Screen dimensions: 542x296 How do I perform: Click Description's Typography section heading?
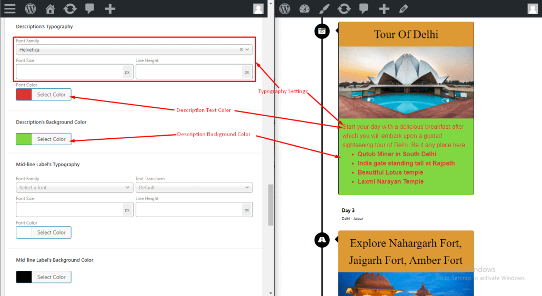(x=44, y=27)
